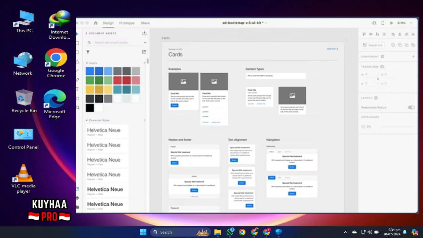Image resolution: width=423 pixels, height=238 pixels.
Task: Click the desktop preview play button
Action: 392,23
